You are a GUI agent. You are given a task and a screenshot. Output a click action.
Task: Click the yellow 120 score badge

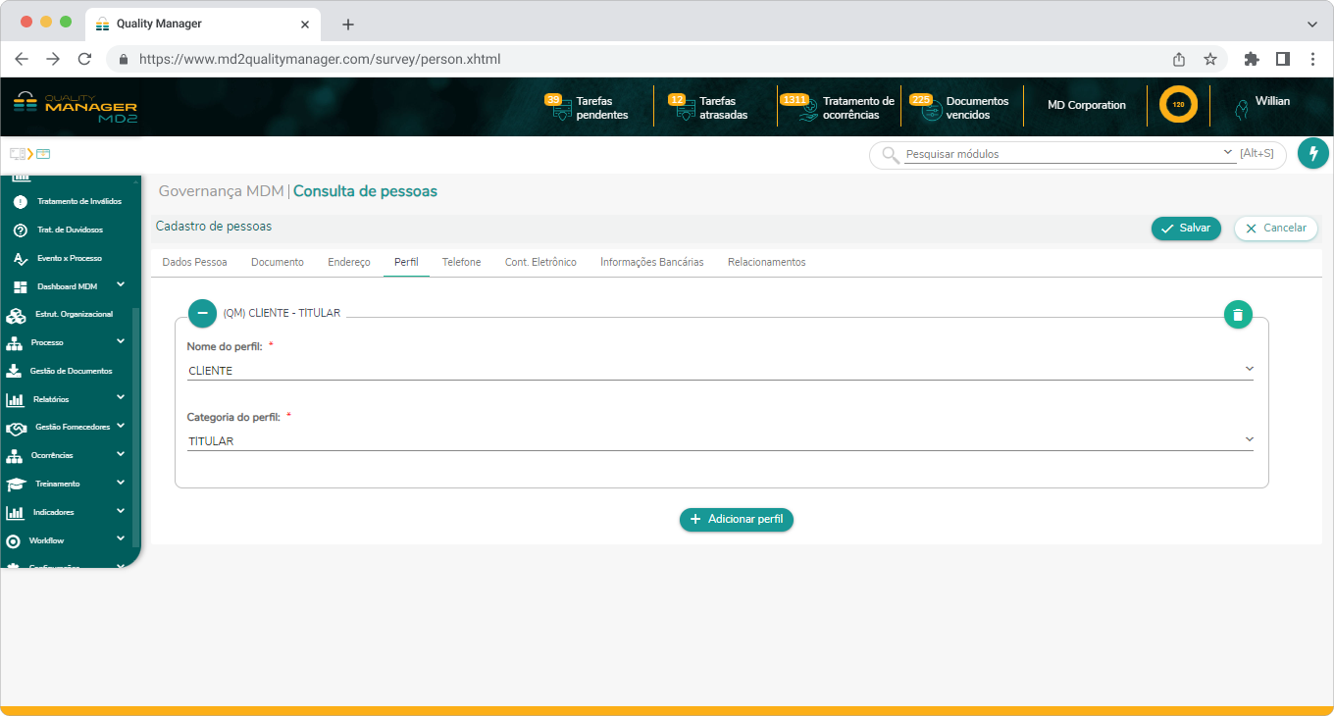[x=1177, y=104]
